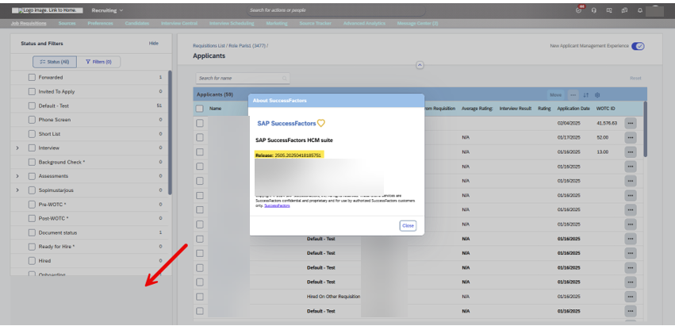Screen dimensions: 675x326
Task: Expand the Sopimustarjous status group
Action: [x=17, y=190]
